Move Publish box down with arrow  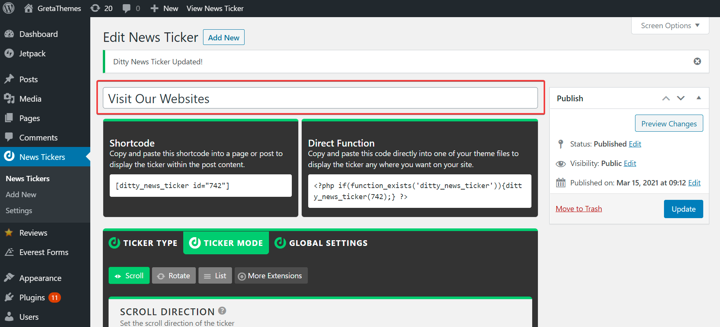681,98
